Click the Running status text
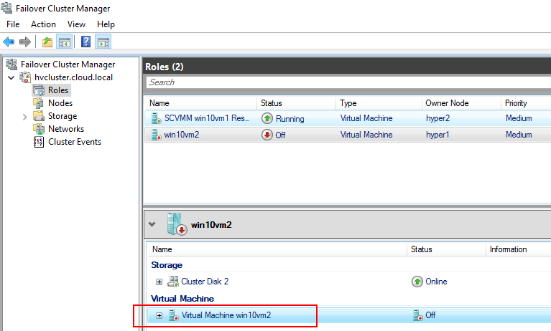551x331 pixels. tap(290, 119)
